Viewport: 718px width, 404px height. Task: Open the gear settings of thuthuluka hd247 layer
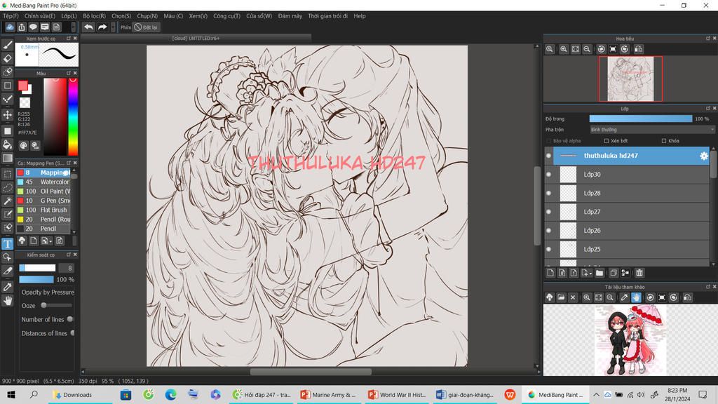pos(704,156)
